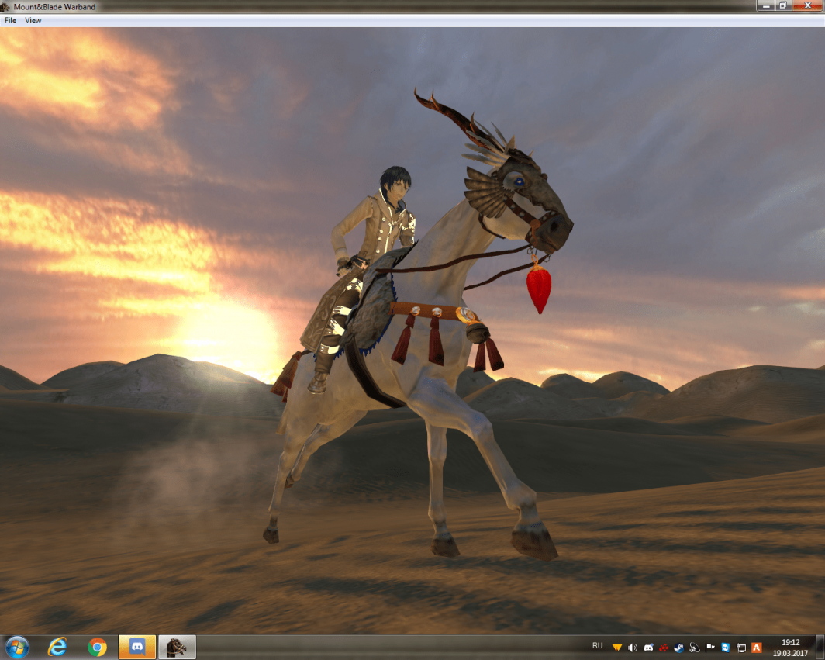Image resolution: width=825 pixels, height=660 pixels.
Task: Open the View menu
Action: tap(33, 21)
